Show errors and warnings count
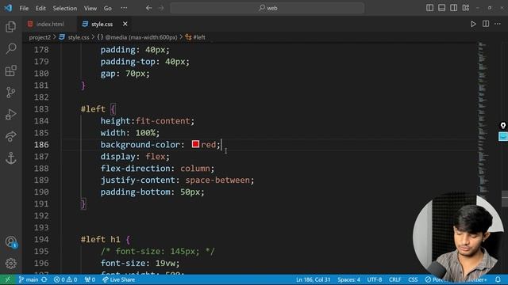Screen dimensions: 508x285 [x=65, y=279]
